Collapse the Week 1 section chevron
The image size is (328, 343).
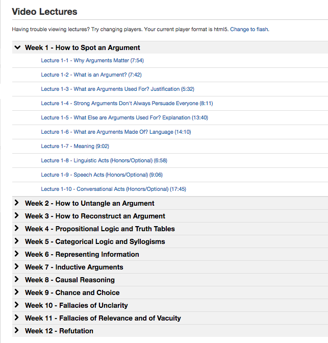[17, 47]
